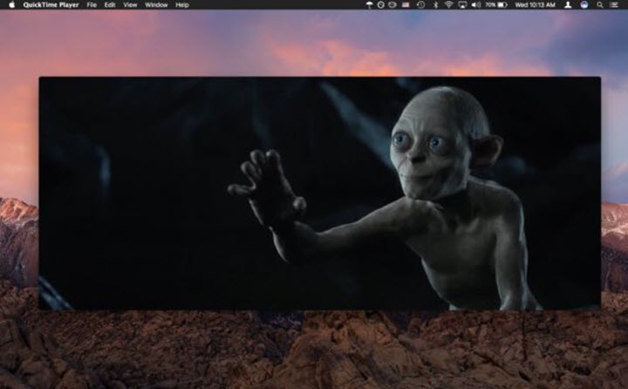Click the US flag input source icon
628x389 pixels.
406,5
